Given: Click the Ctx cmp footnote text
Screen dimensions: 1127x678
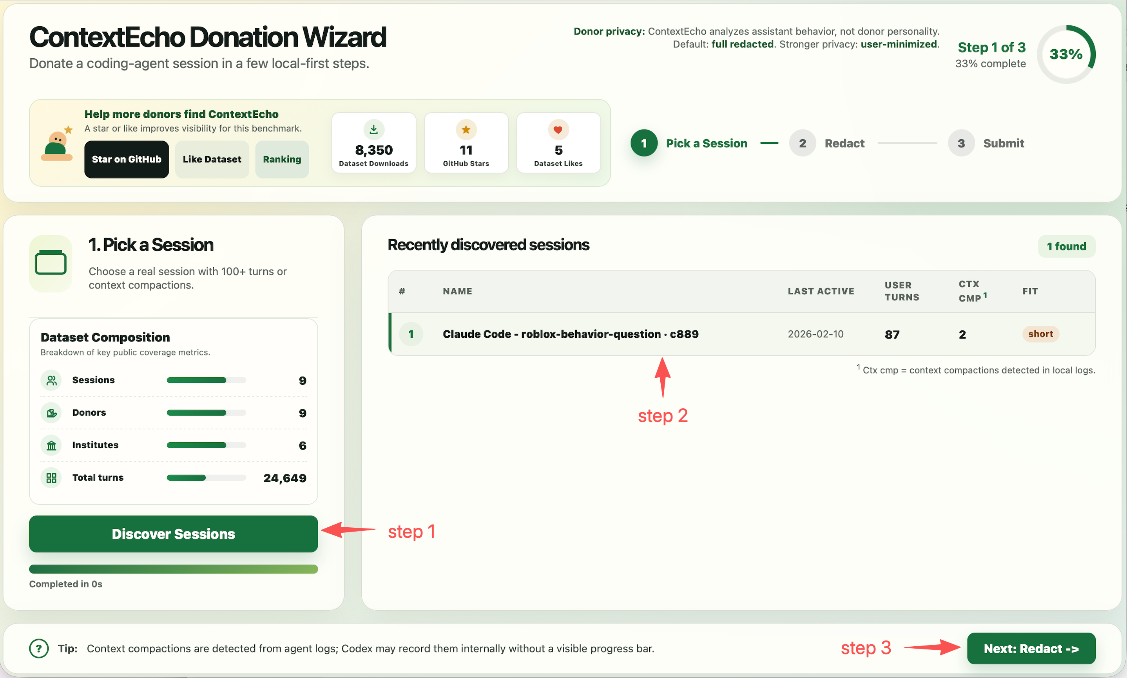Looking at the screenshot, I should pos(976,370).
